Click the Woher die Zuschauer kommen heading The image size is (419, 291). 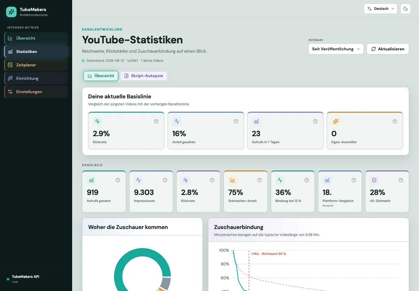click(128, 227)
